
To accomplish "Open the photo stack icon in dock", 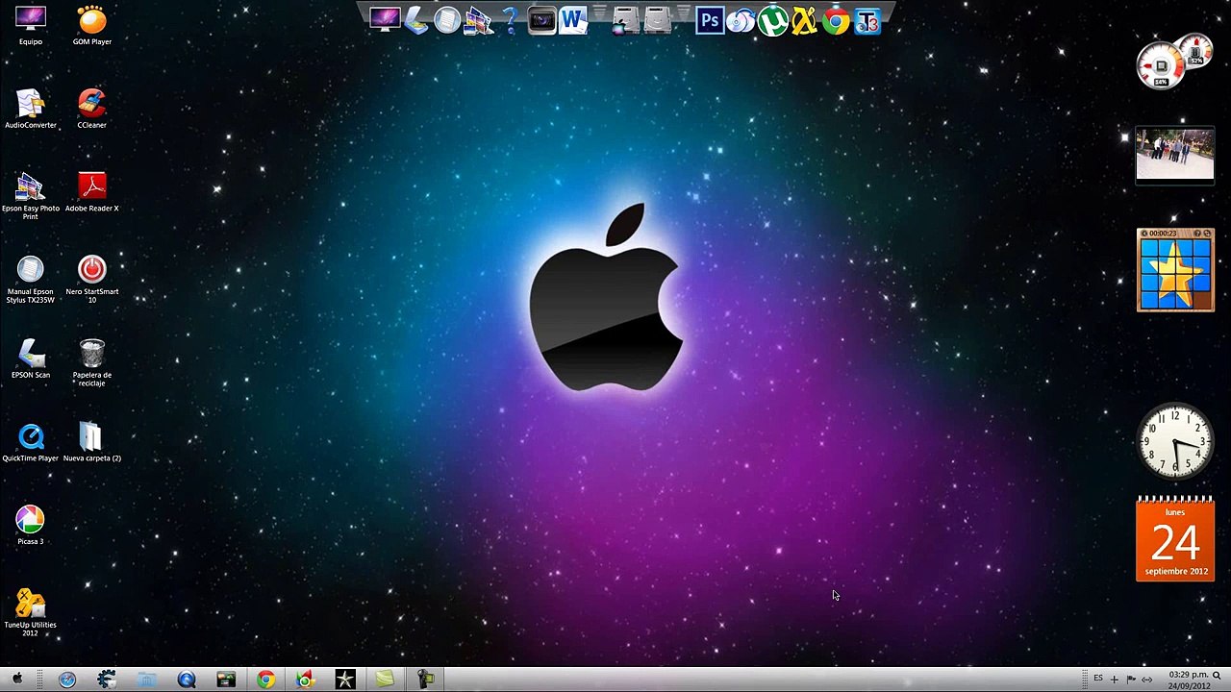I will point(477,19).
